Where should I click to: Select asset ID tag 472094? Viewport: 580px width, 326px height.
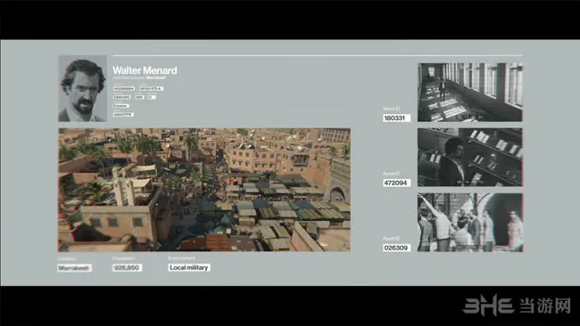click(x=396, y=183)
